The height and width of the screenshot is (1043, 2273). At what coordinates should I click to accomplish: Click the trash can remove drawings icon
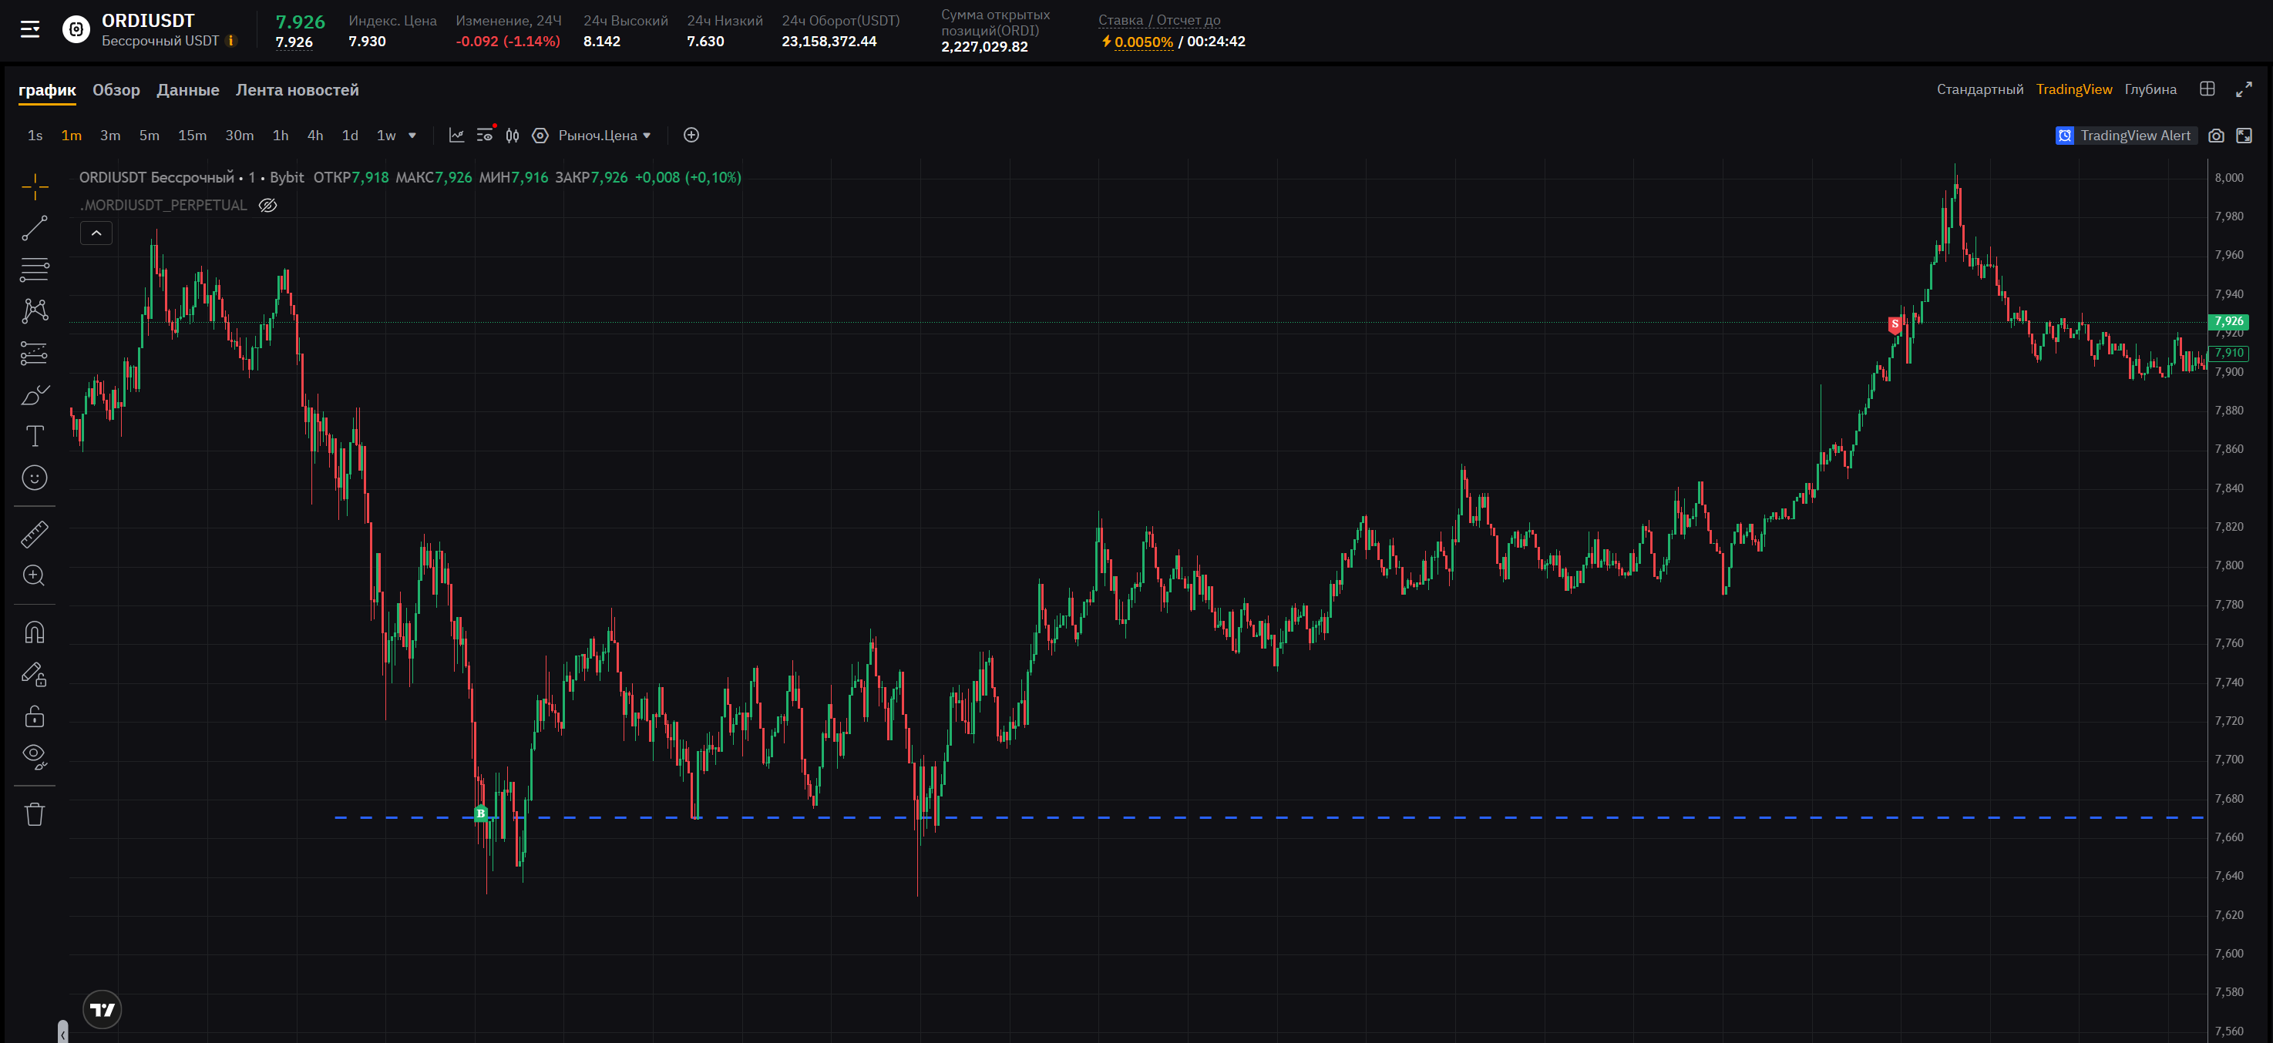coord(35,813)
